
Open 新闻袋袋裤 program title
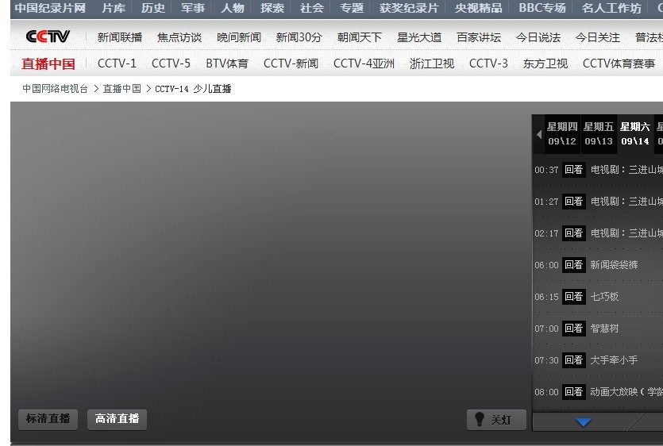click(614, 264)
